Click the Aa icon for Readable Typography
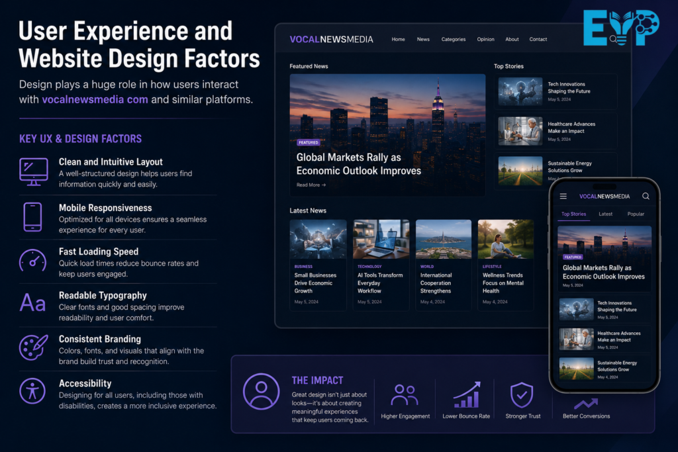 pyautogui.click(x=32, y=303)
